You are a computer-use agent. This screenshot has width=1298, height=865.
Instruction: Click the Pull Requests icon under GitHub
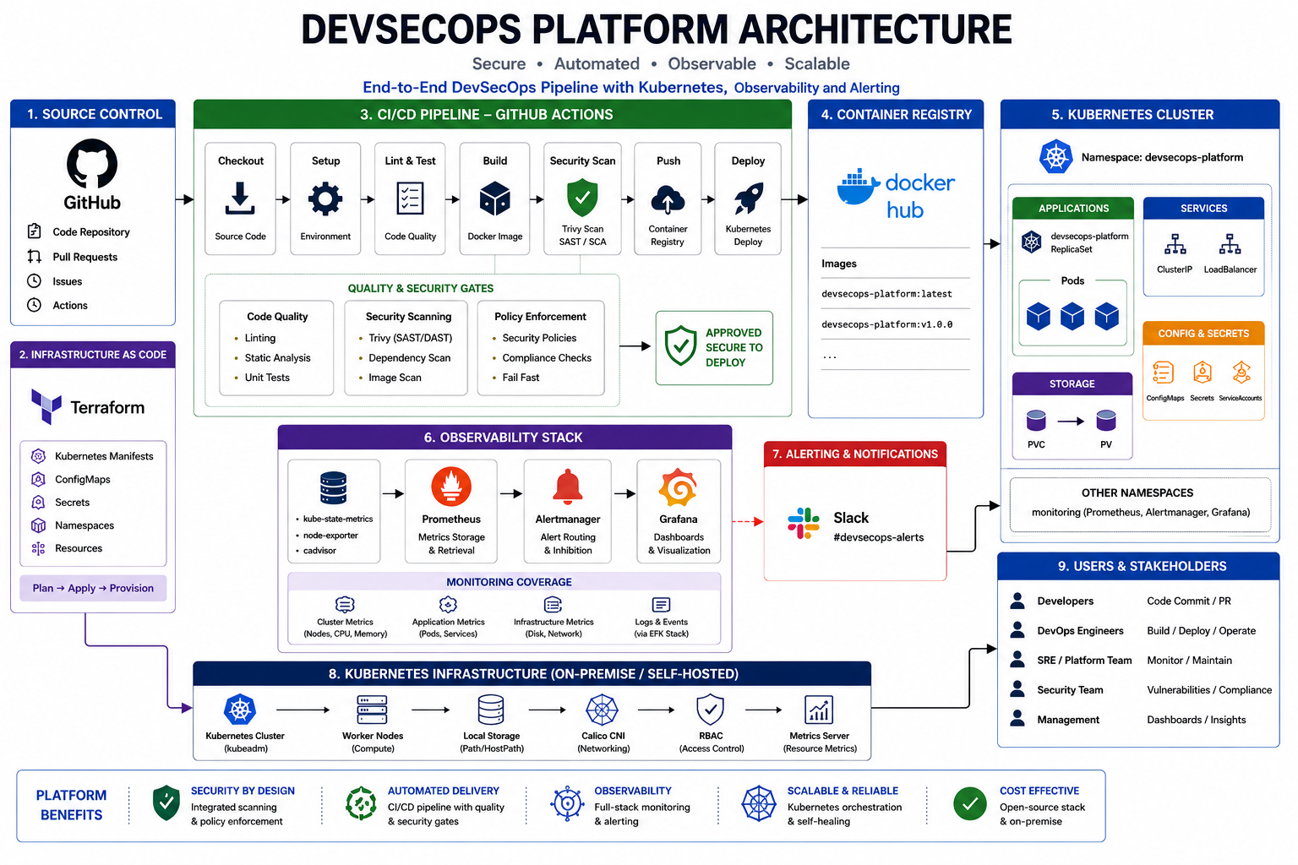[35, 256]
